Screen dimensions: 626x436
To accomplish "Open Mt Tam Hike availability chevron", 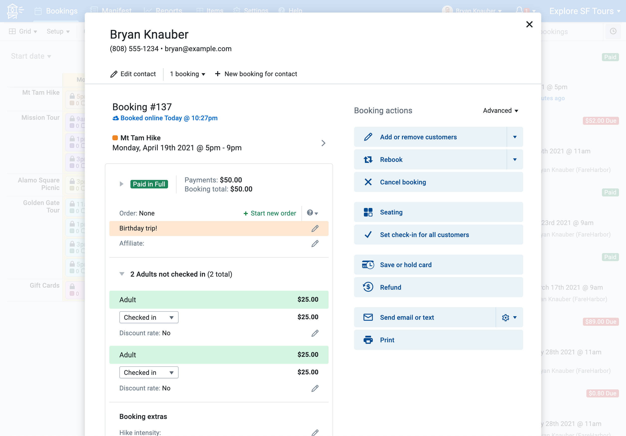I will (x=323, y=143).
